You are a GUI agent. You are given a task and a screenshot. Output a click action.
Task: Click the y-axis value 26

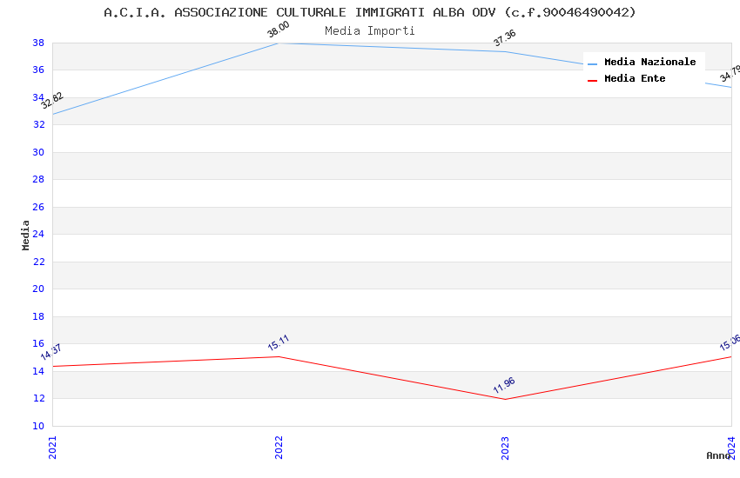38,207
